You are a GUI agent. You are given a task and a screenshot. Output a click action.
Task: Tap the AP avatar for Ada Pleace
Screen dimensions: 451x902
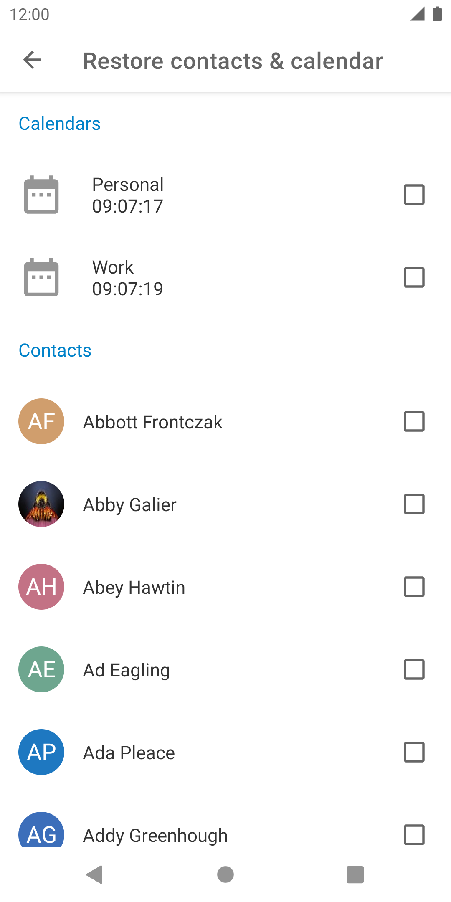(x=41, y=752)
